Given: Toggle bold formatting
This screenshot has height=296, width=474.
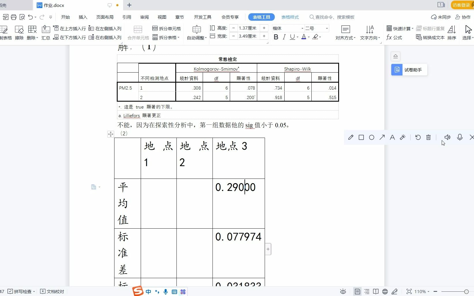Looking at the screenshot, I should tap(276, 37).
